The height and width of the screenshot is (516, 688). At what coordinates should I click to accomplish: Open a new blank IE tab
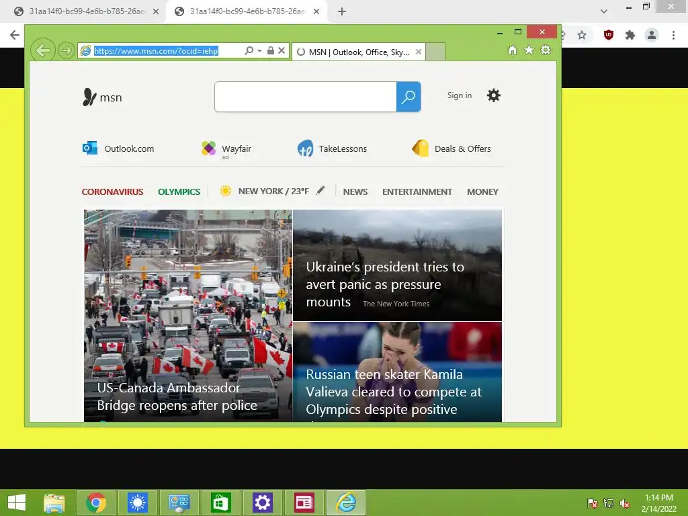pyautogui.click(x=435, y=52)
